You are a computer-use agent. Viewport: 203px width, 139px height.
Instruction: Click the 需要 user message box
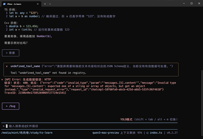click(11, 53)
